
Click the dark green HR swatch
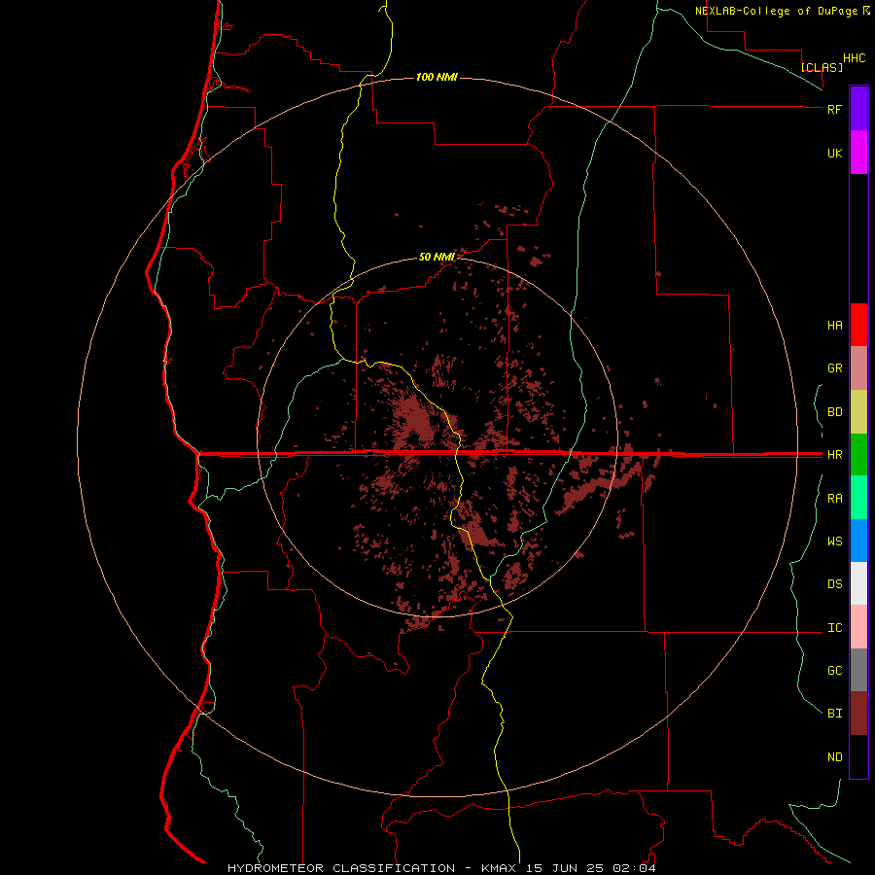(858, 455)
